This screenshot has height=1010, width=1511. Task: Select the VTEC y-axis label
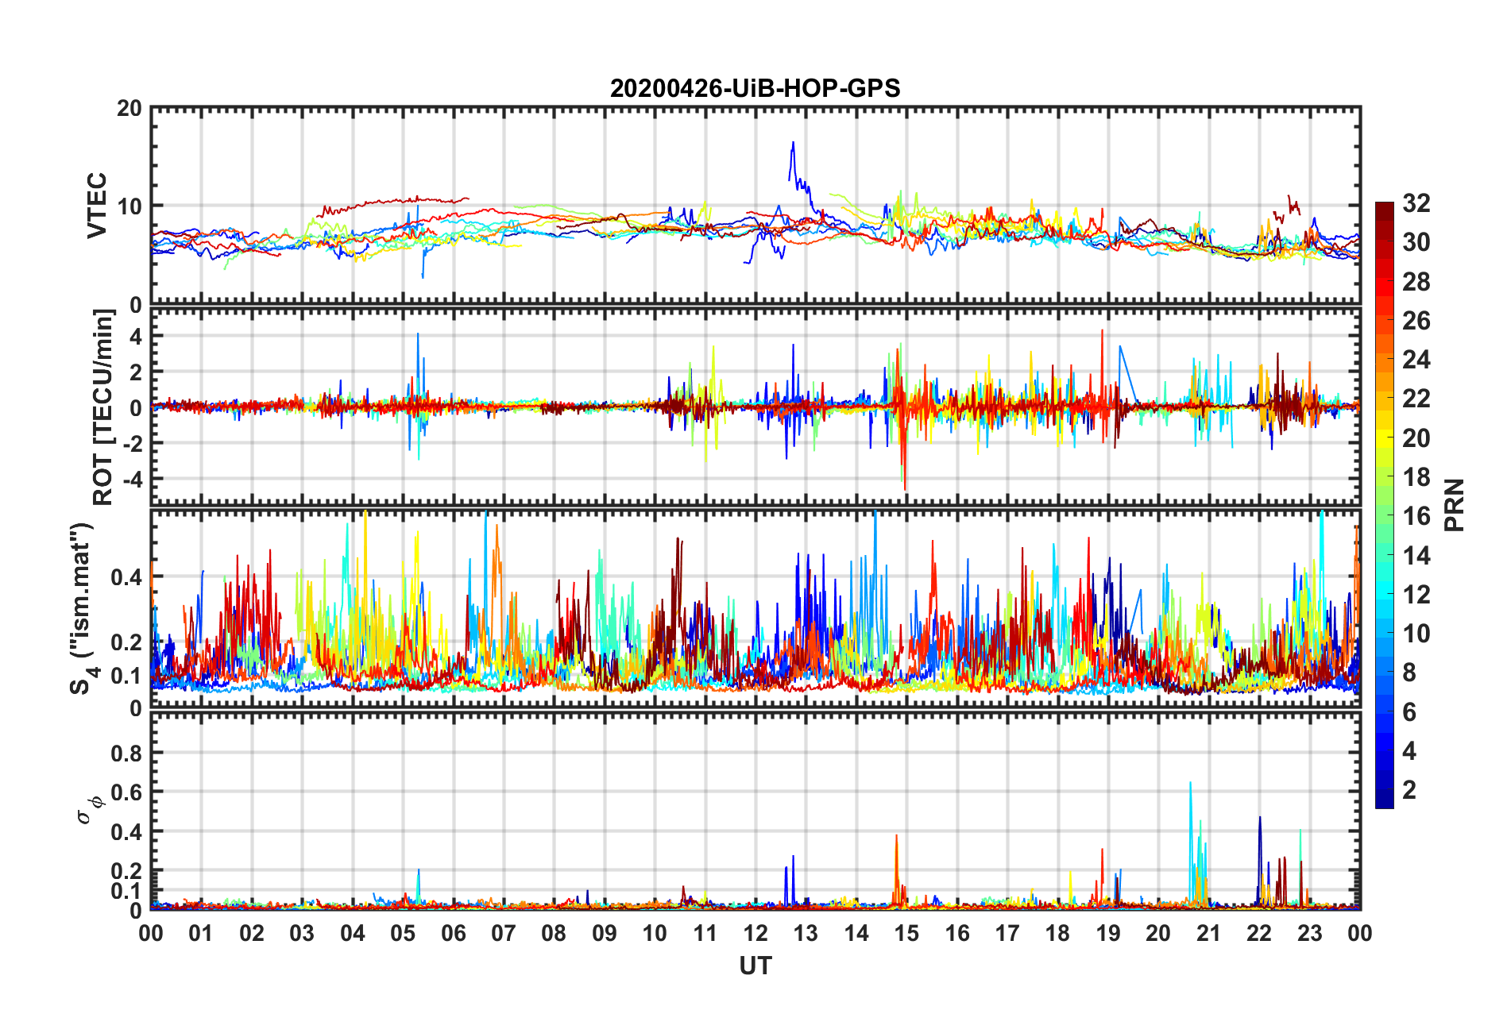coord(96,205)
